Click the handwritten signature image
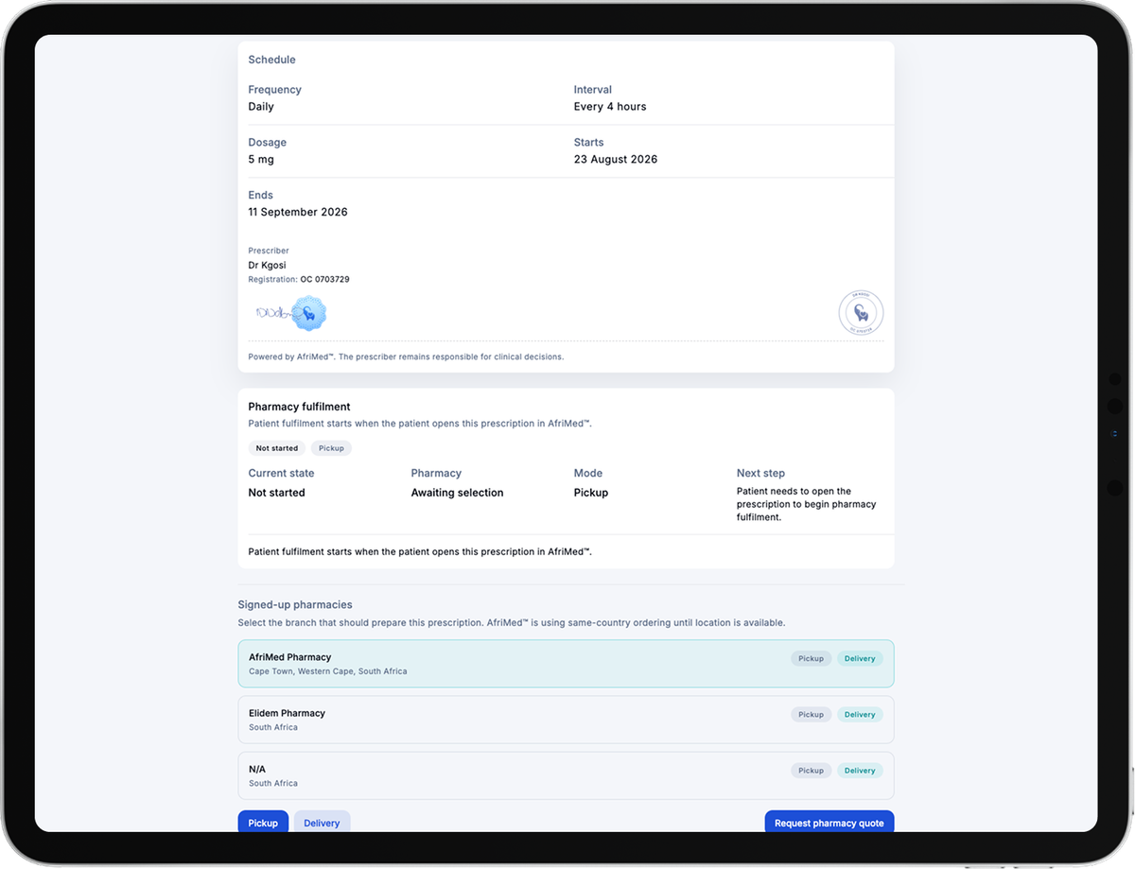The width and height of the screenshot is (1135, 869). pyautogui.click(x=272, y=312)
